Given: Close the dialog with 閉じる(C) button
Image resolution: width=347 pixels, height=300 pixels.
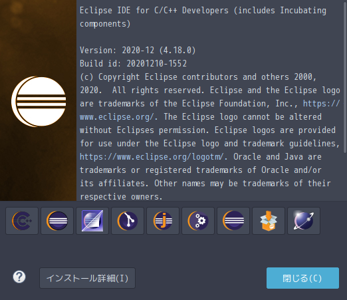Looking at the screenshot, I should pos(302,278).
